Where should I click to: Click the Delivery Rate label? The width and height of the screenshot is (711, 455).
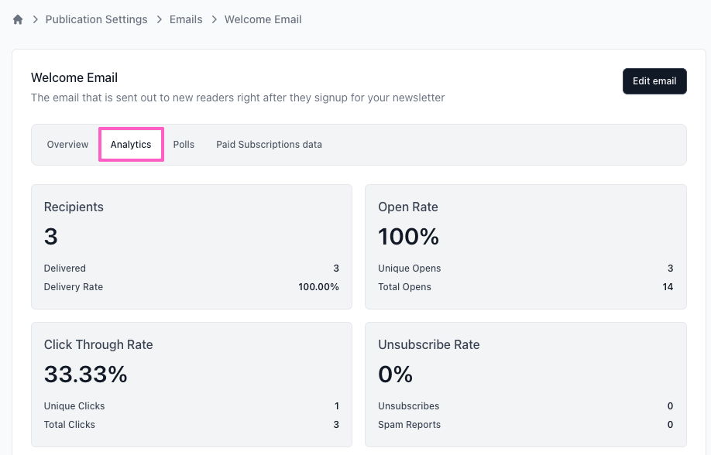[x=74, y=287]
